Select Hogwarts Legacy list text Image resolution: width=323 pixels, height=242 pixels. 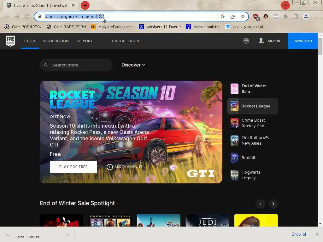[251, 175]
